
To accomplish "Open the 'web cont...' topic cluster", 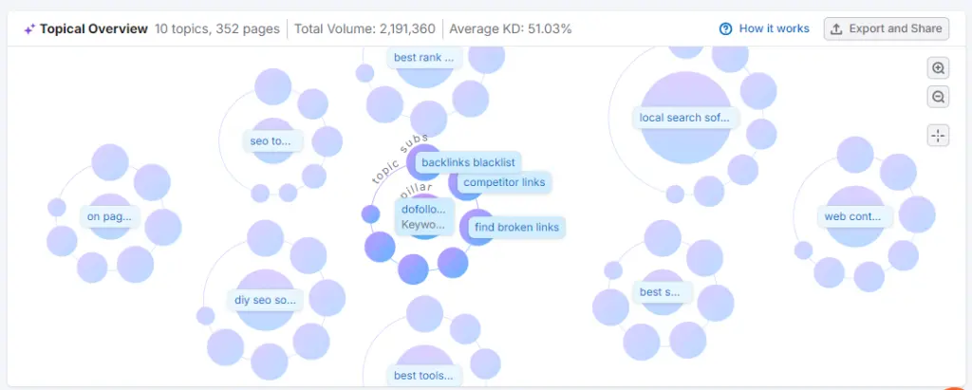I will 852,216.
